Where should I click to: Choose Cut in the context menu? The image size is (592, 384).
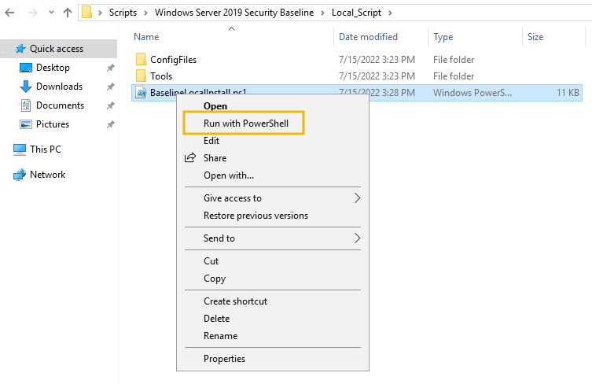point(211,261)
